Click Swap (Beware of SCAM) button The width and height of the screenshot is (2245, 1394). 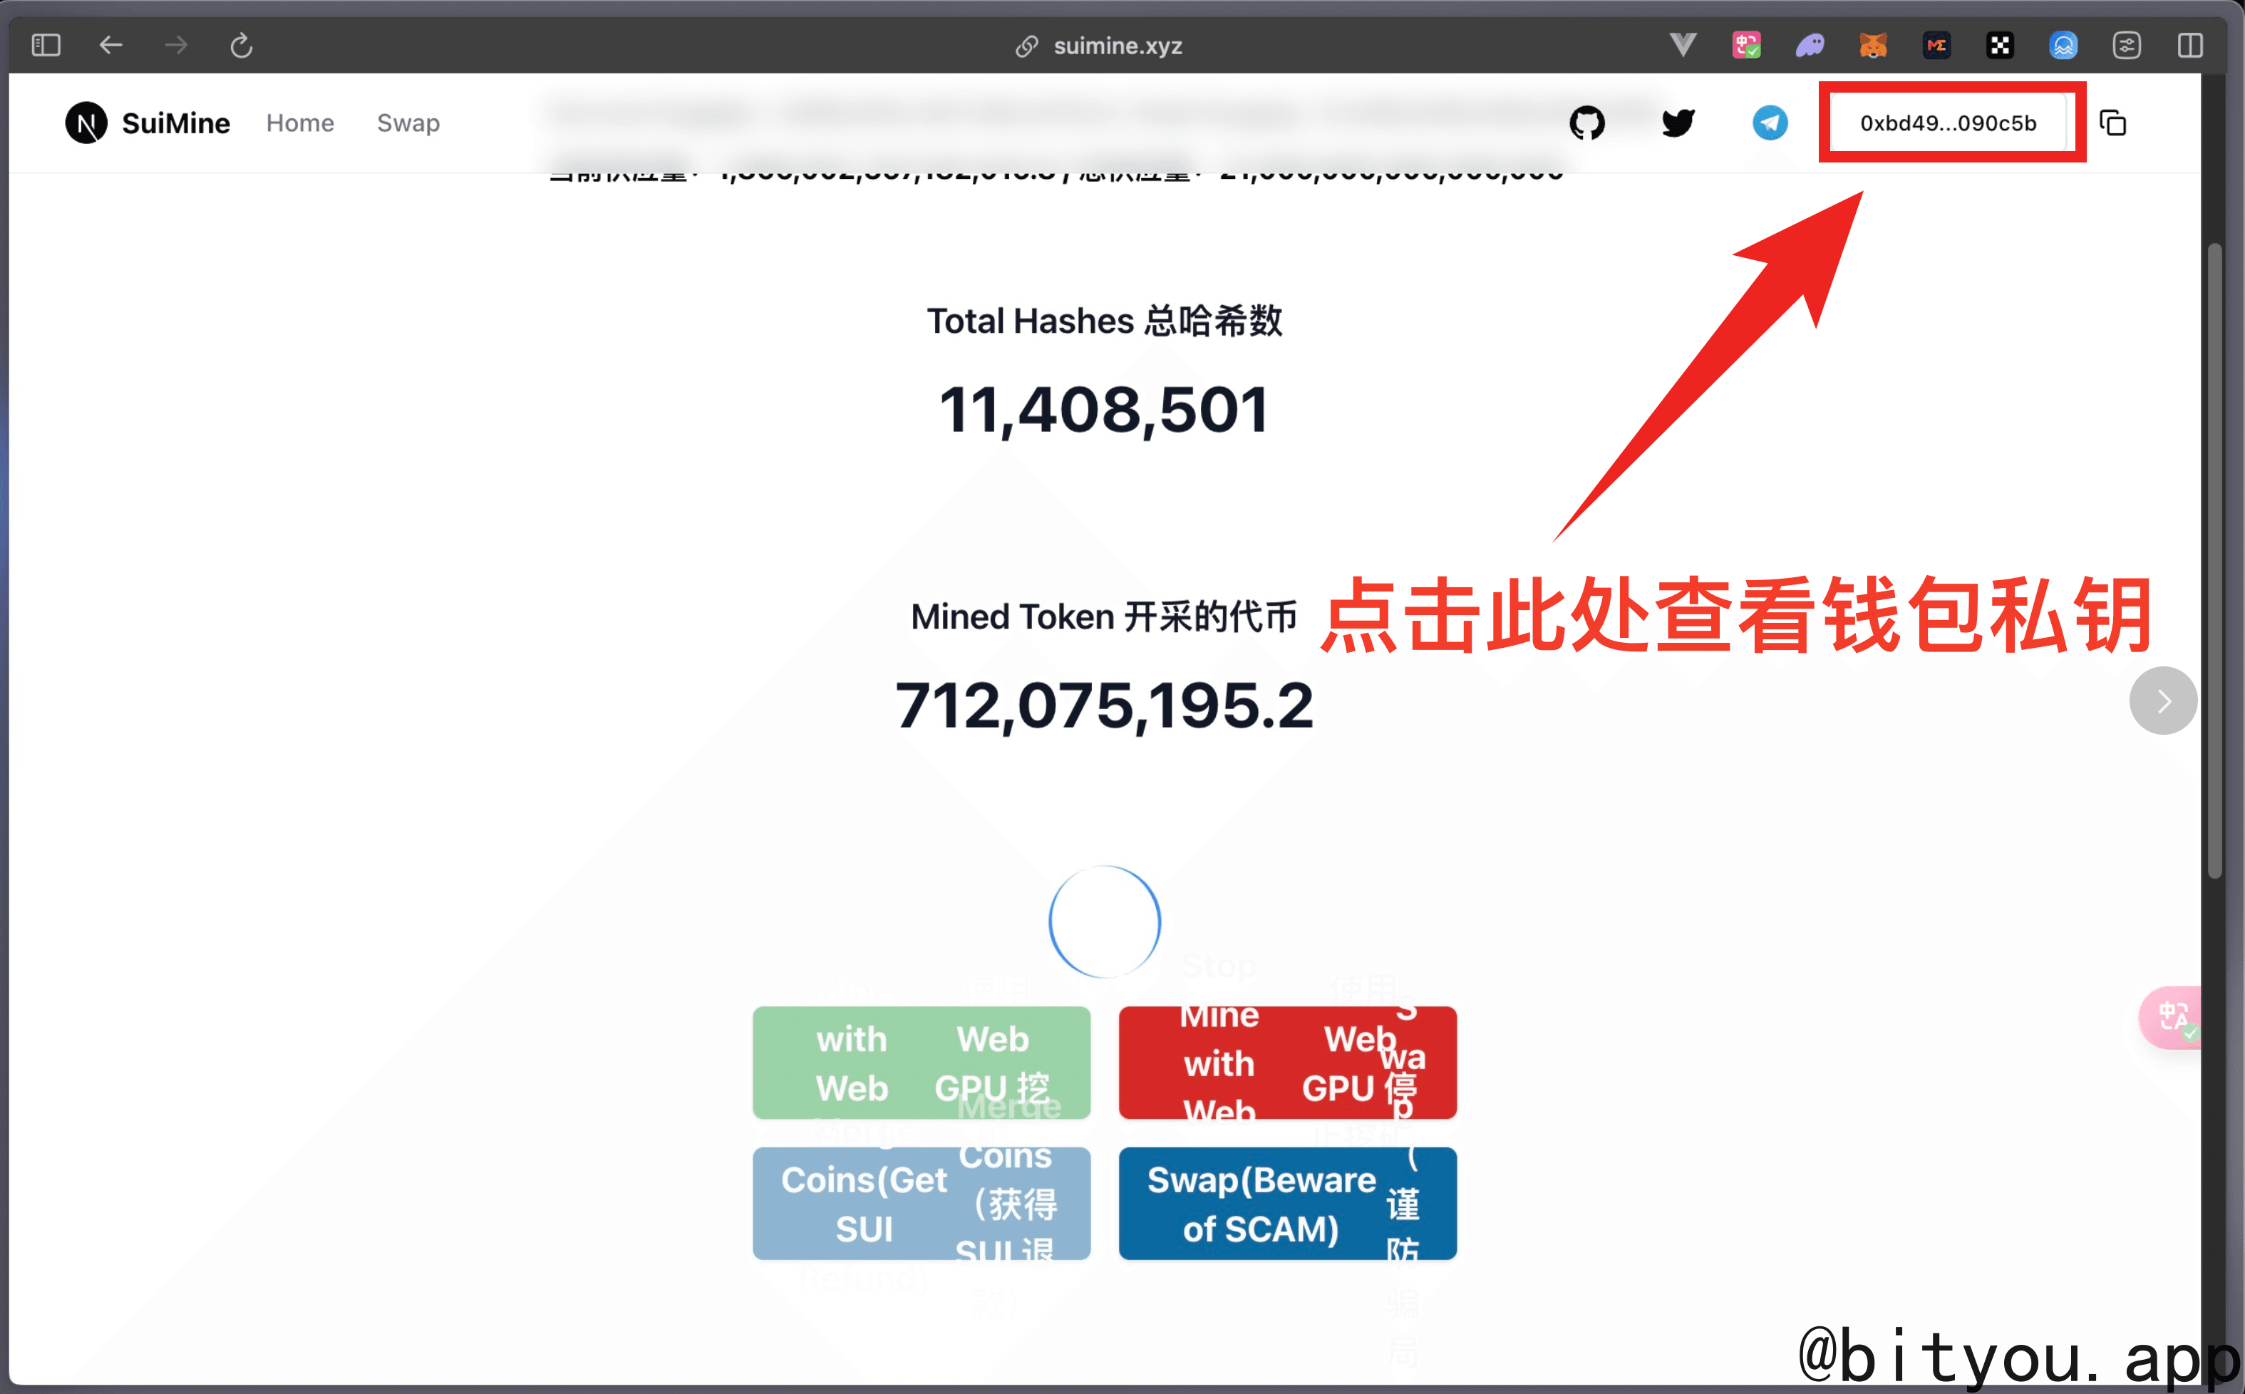(1287, 1203)
